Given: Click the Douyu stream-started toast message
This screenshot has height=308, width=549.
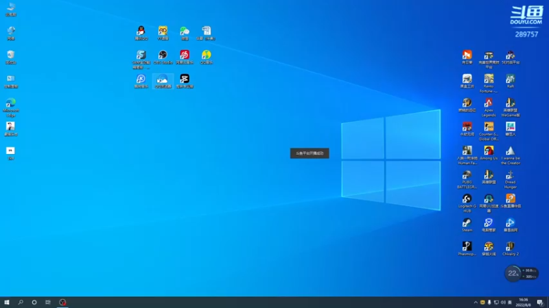Looking at the screenshot, I should point(309,153).
